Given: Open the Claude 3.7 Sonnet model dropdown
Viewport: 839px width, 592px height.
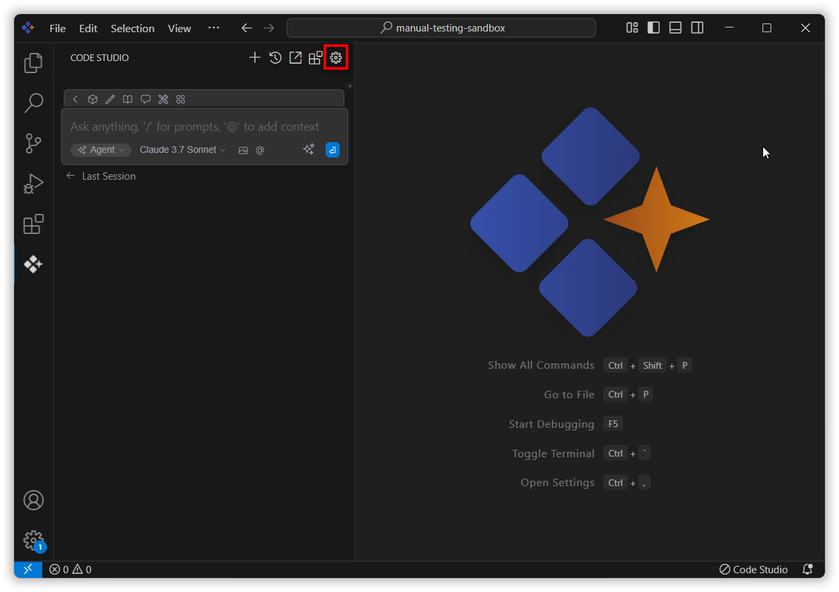Looking at the screenshot, I should (183, 150).
